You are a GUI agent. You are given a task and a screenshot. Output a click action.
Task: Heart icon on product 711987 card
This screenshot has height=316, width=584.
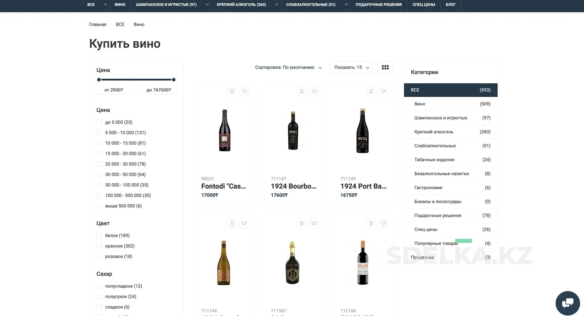[x=314, y=223]
